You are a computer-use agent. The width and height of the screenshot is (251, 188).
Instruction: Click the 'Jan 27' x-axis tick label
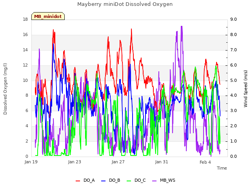coord(118,162)
